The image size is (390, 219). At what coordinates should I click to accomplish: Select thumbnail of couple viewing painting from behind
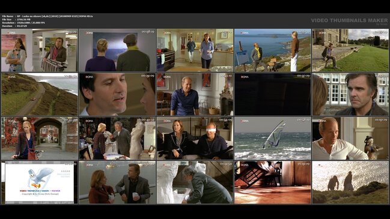click(x=117, y=50)
